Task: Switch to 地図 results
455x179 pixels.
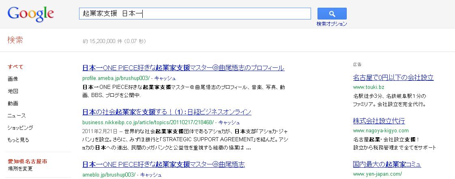Action: [13, 91]
